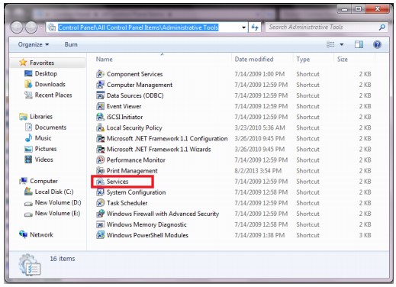Open the view options dropdown arrow

[x=342, y=44]
